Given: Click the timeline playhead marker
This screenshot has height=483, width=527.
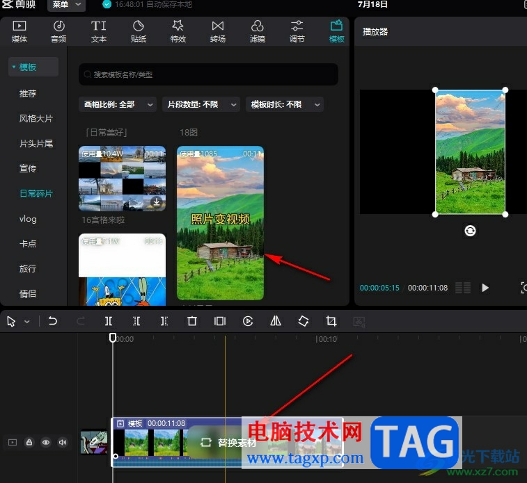Looking at the screenshot, I should point(113,338).
